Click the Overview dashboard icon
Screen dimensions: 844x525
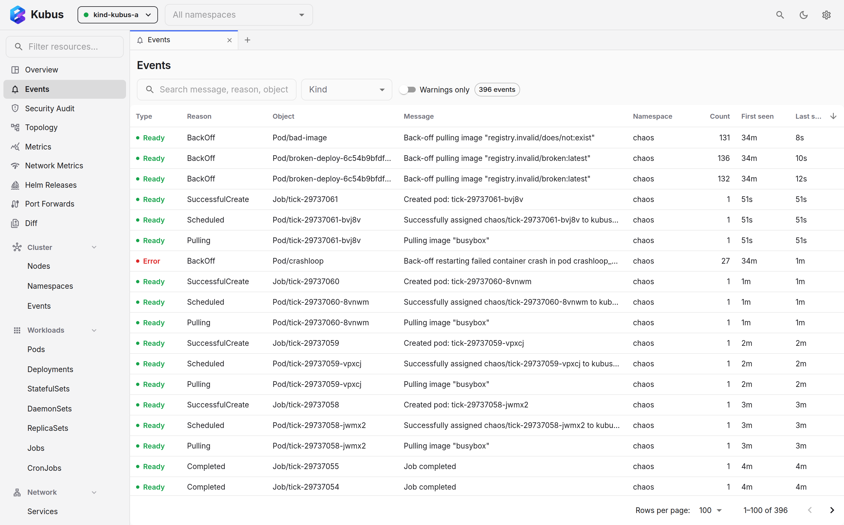point(15,70)
